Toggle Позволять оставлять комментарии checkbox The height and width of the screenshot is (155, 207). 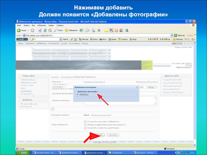click(x=85, y=128)
